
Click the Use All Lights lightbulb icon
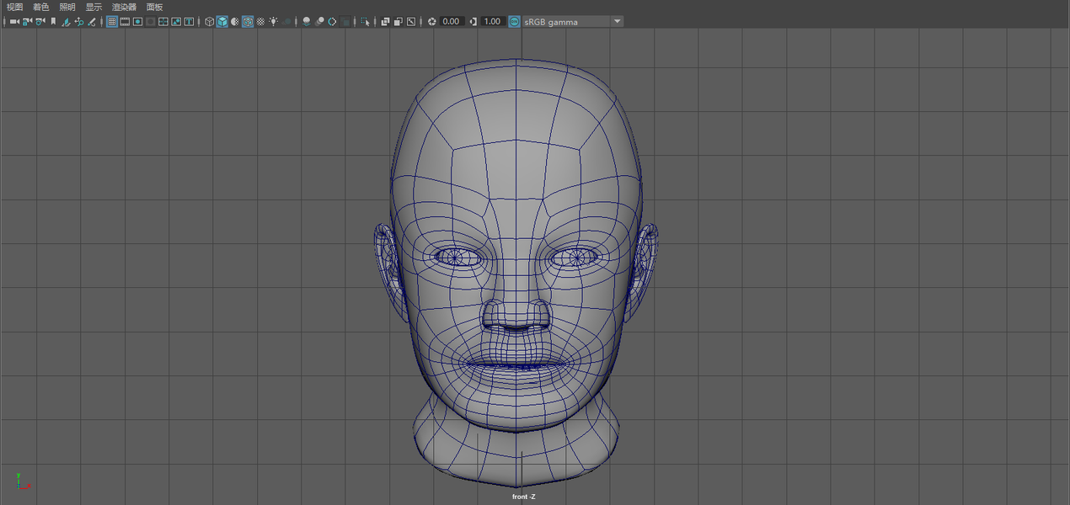pyautogui.click(x=274, y=21)
